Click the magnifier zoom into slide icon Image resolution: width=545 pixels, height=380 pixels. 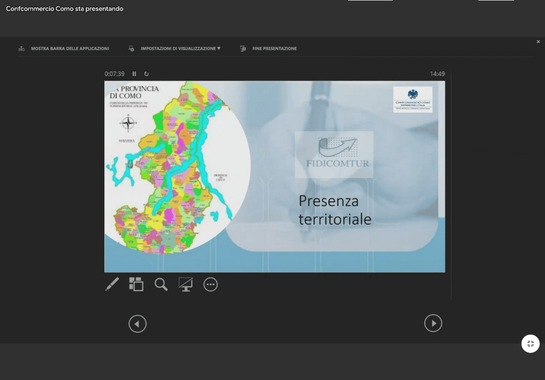[161, 284]
